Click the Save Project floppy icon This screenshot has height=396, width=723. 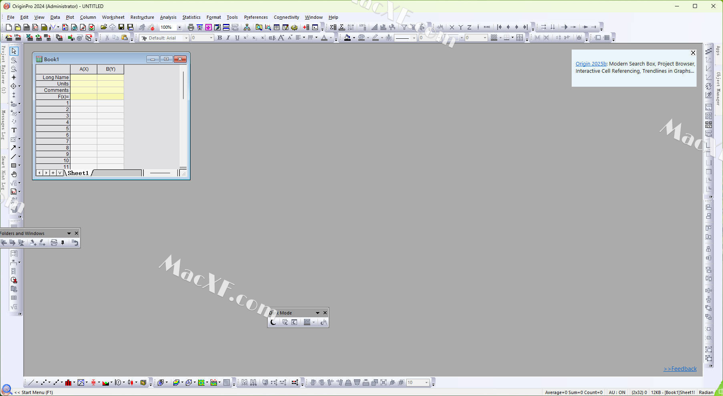click(x=121, y=27)
